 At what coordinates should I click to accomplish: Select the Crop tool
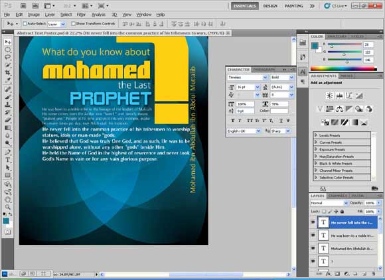coord(8,72)
